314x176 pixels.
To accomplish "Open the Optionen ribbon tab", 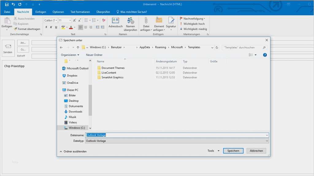I will [x=58, y=12].
